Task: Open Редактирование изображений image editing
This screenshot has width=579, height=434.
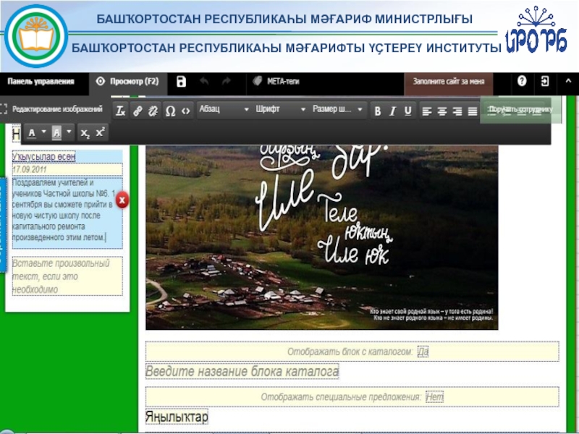Action: (51, 109)
